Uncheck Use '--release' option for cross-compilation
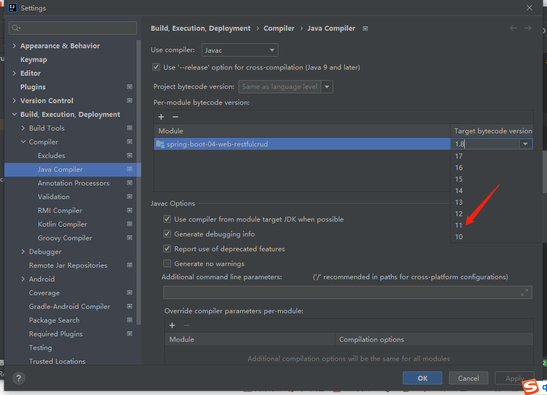 [156, 67]
